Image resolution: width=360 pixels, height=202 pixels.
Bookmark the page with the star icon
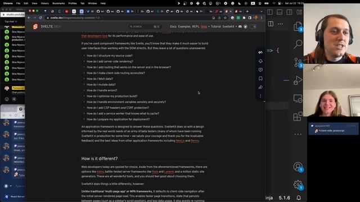pyautogui.click(x=225, y=18)
